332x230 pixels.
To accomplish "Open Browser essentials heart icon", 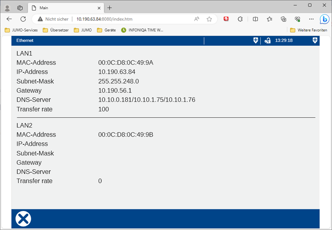I will pyautogui.click(x=298, y=19).
